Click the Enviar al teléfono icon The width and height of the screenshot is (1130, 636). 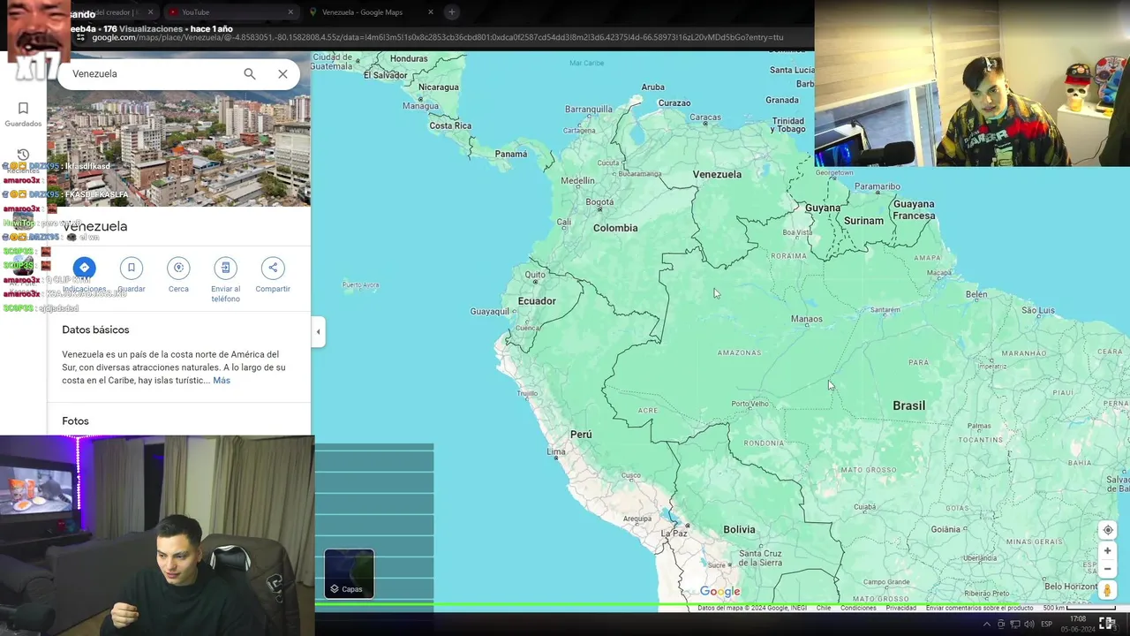pyautogui.click(x=225, y=268)
